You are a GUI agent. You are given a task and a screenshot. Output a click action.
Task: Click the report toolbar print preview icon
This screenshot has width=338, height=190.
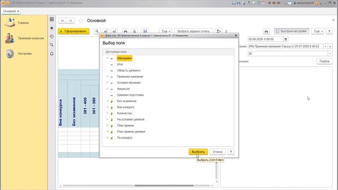click(x=134, y=31)
